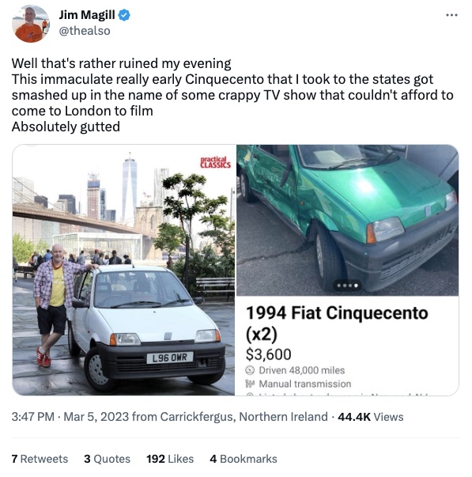
Task: Click the gearshift icon beside Manual transmission
Action: (250, 384)
